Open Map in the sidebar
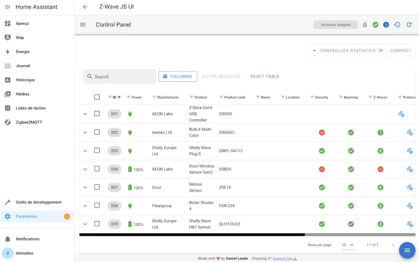Image resolution: width=419 pixels, height=262 pixels. [37, 37]
